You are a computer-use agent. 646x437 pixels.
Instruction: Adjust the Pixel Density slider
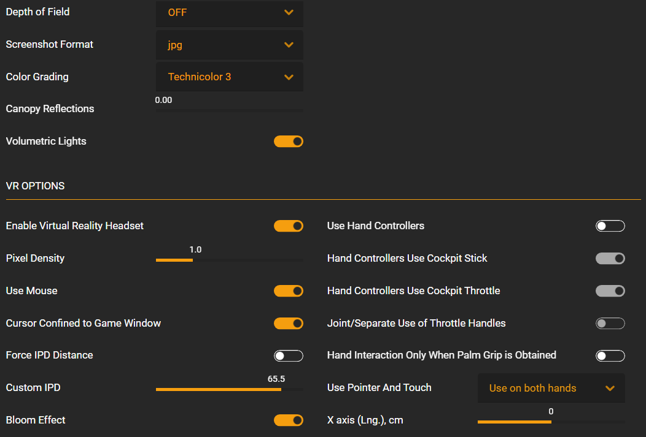point(230,260)
